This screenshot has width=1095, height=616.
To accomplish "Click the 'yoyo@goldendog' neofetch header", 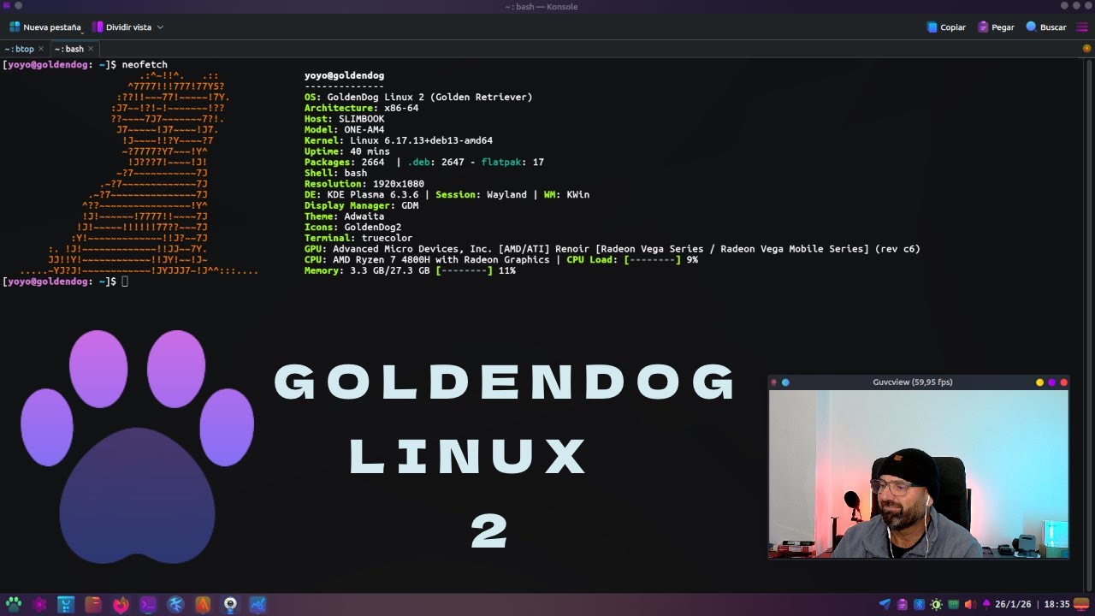I will coord(345,76).
